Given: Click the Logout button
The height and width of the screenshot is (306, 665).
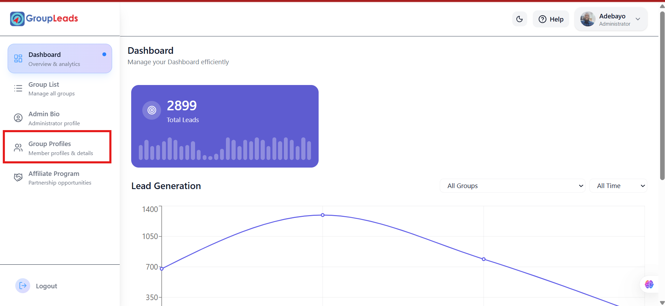Looking at the screenshot, I should (x=36, y=286).
